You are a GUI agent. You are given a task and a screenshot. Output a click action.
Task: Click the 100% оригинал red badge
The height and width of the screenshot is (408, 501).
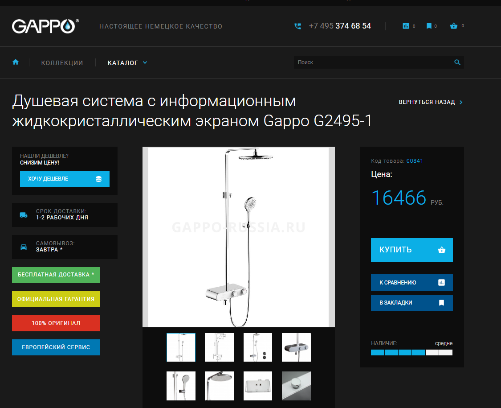[56, 323]
